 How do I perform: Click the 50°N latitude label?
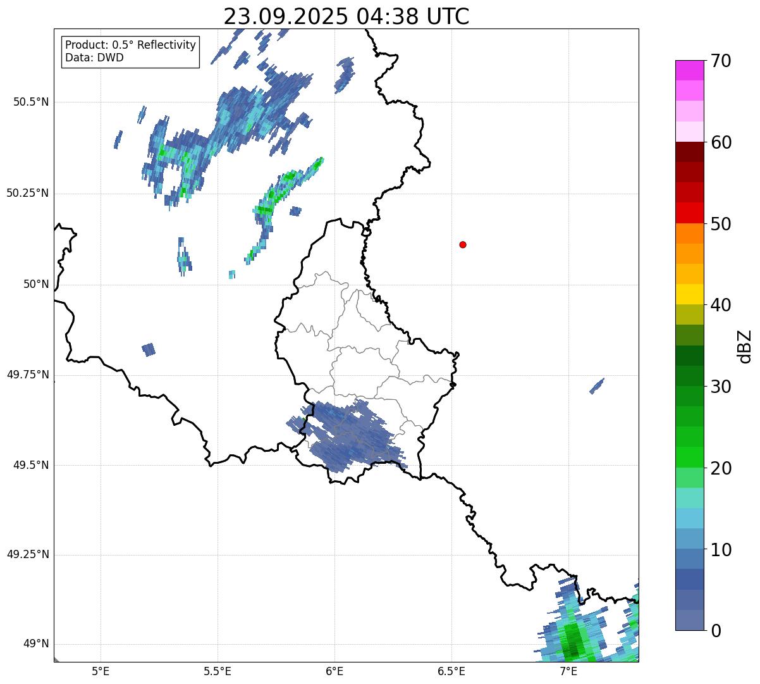point(36,285)
